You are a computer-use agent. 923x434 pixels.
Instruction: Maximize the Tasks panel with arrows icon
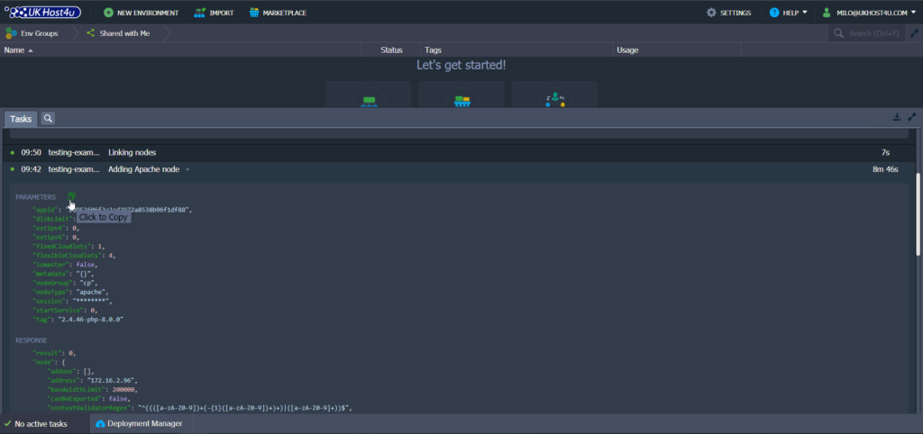[912, 117]
